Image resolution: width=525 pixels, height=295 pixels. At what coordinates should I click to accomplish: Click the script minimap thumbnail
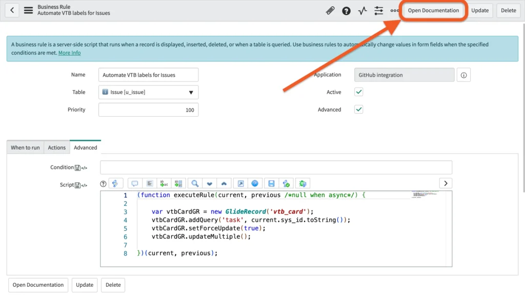click(425, 194)
